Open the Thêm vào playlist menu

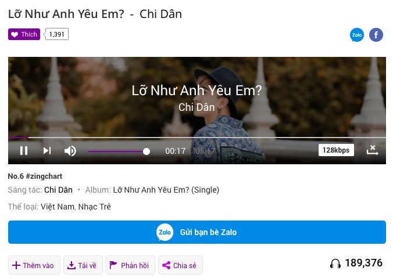tap(34, 265)
